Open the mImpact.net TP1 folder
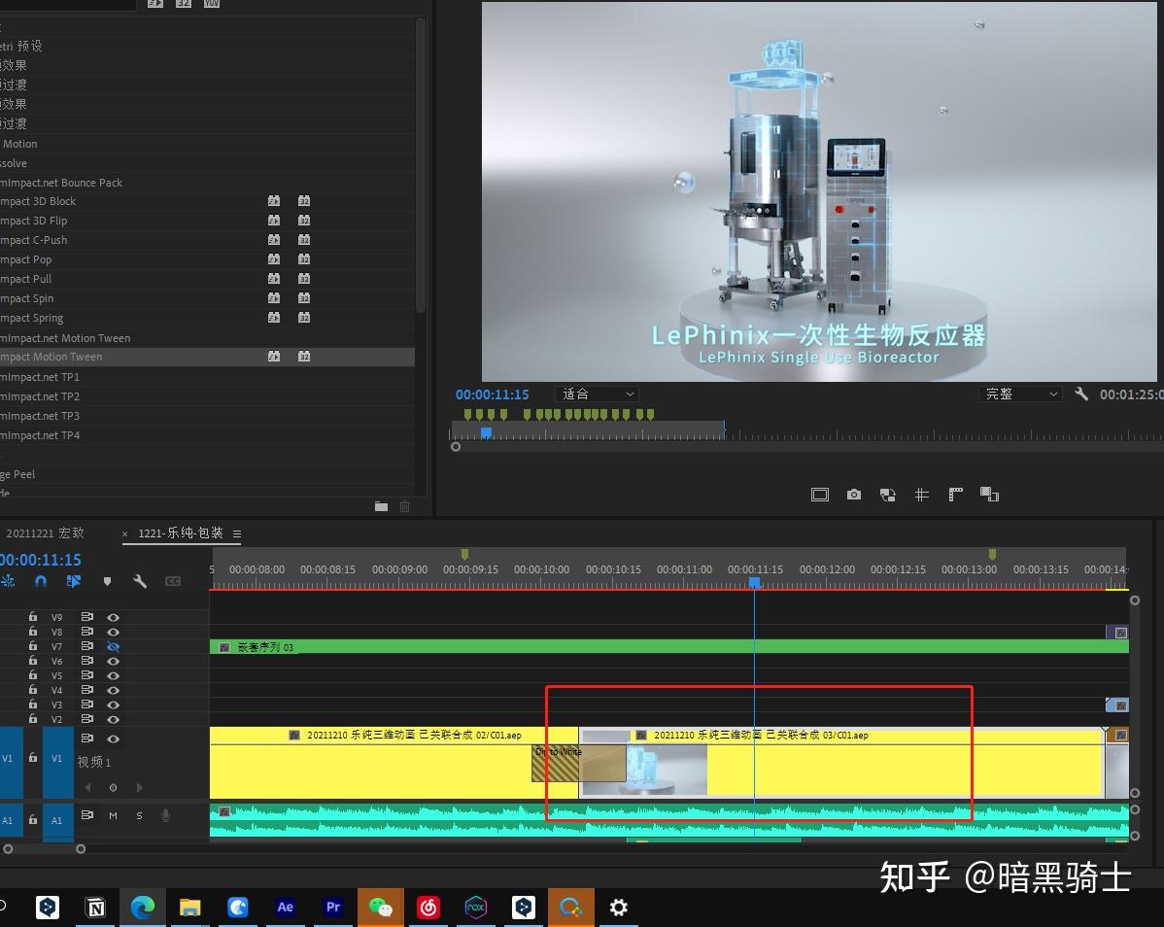This screenshot has height=927, width=1164. tap(40, 377)
